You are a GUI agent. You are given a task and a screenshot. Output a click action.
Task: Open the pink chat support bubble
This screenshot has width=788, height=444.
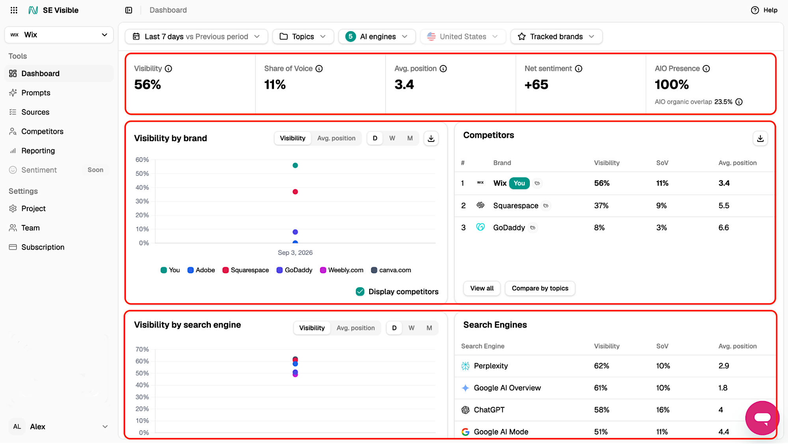coord(762,418)
